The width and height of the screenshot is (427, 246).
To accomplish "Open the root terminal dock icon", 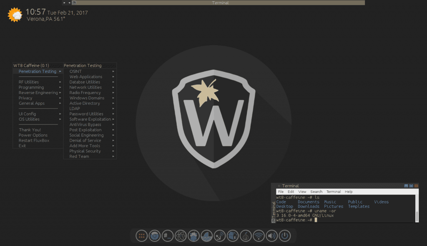I will pos(168,236).
